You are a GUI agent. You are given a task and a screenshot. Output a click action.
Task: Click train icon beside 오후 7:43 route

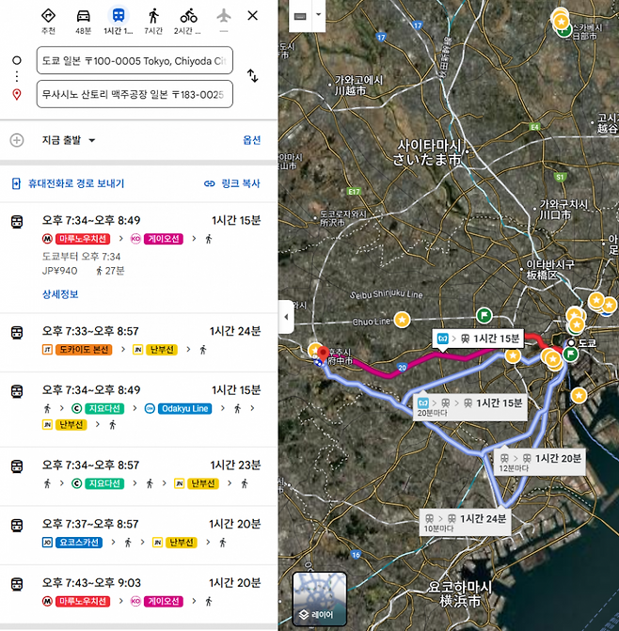17,584
